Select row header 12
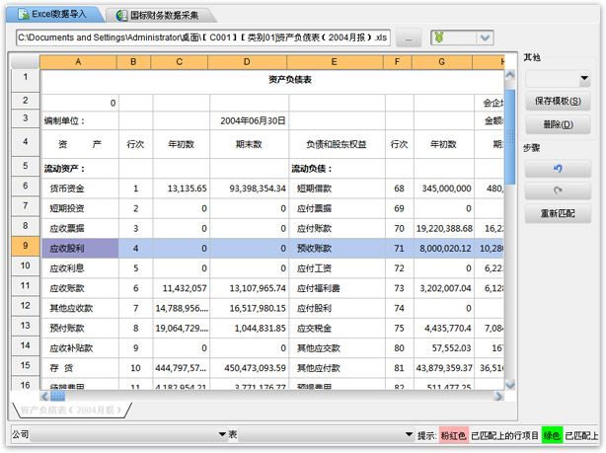Image resolution: width=606 pixels, height=453 pixels. (25, 307)
